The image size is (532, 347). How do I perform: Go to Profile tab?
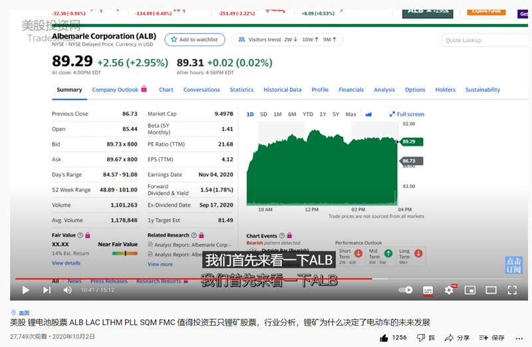[320, 90]
